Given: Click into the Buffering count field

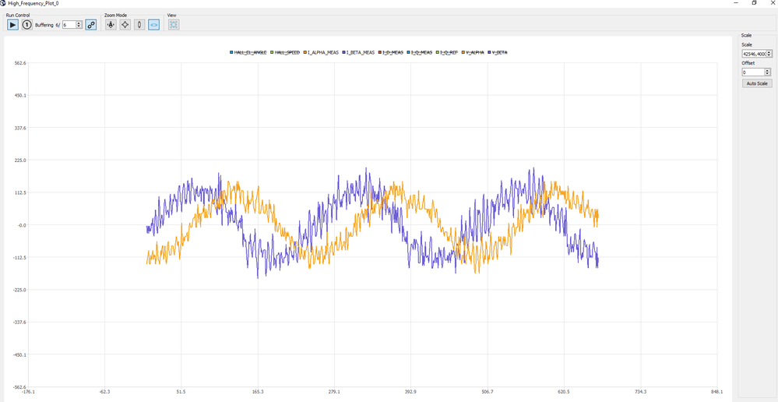Looking at the screenshot, I should pyautogui.click(x=69, y=25).
